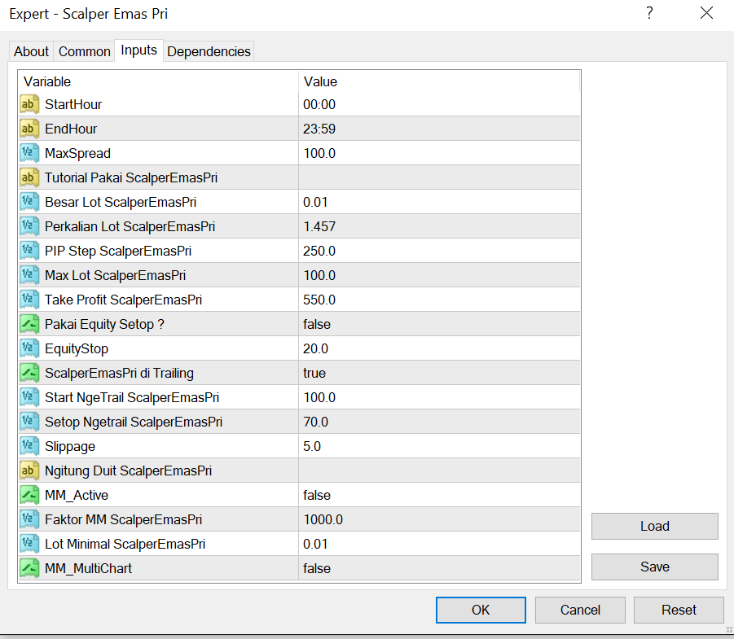
Task: Click the boolean icon next to MM_Active
Action: (x=29, y=495)
